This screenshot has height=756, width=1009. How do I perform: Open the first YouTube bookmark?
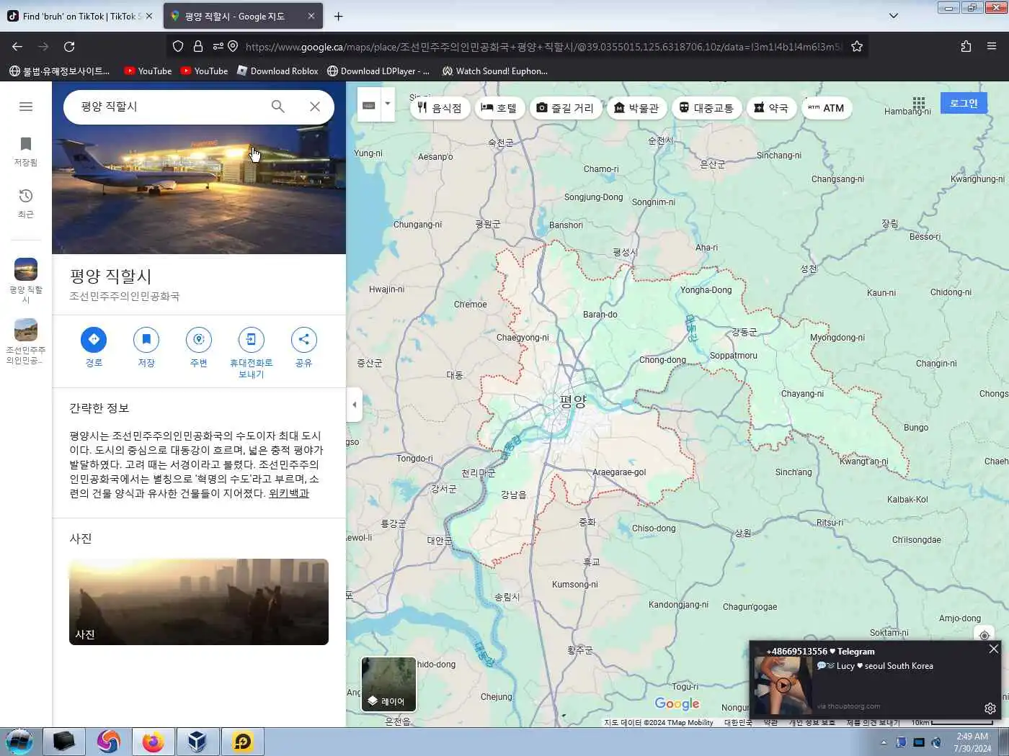(x=148, y=71)
